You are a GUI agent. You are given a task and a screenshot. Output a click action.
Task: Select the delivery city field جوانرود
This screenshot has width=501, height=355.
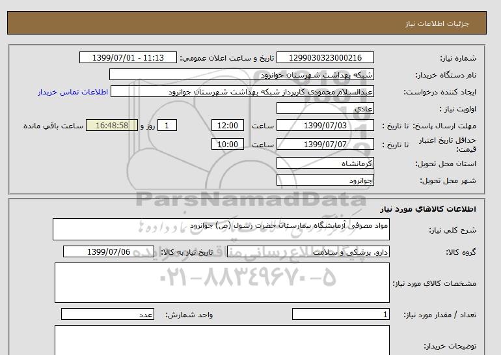325,180
